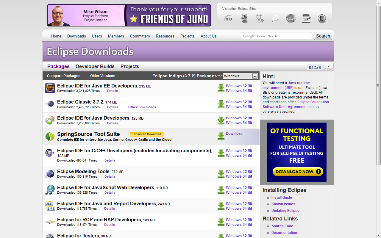Click the SpringSource Download link
Image resolution: width=381 pixels, height=238 pixels.
pos(234,134)
